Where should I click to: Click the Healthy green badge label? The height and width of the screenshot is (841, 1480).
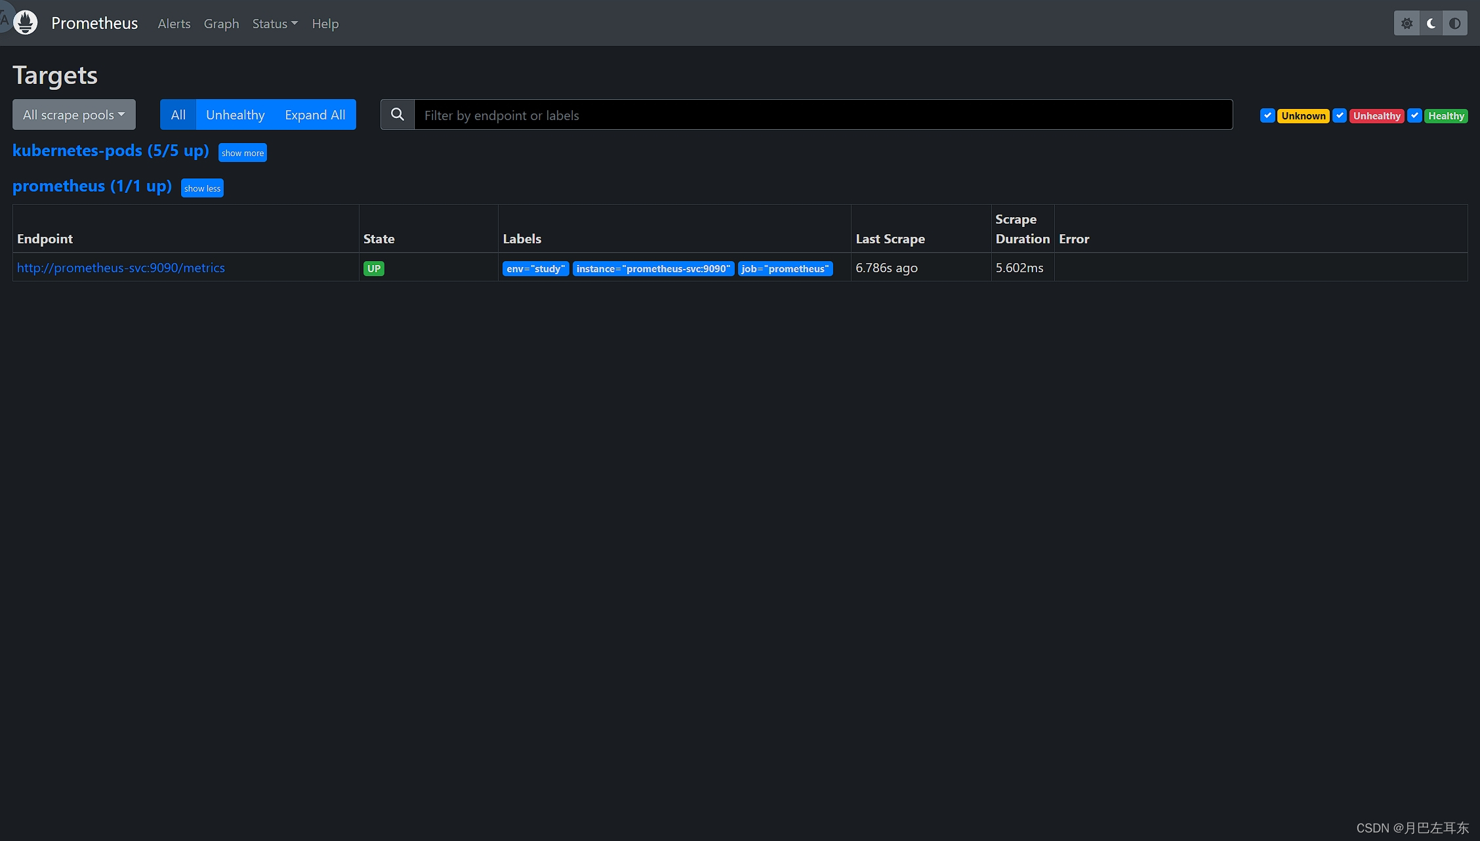[1446, 115]
